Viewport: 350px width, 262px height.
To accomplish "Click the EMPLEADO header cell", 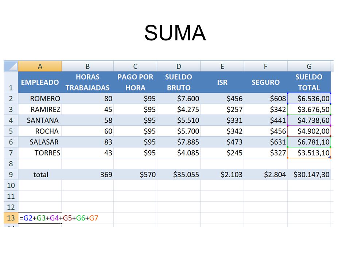I will pyautogui.click(x=40, y=82).
